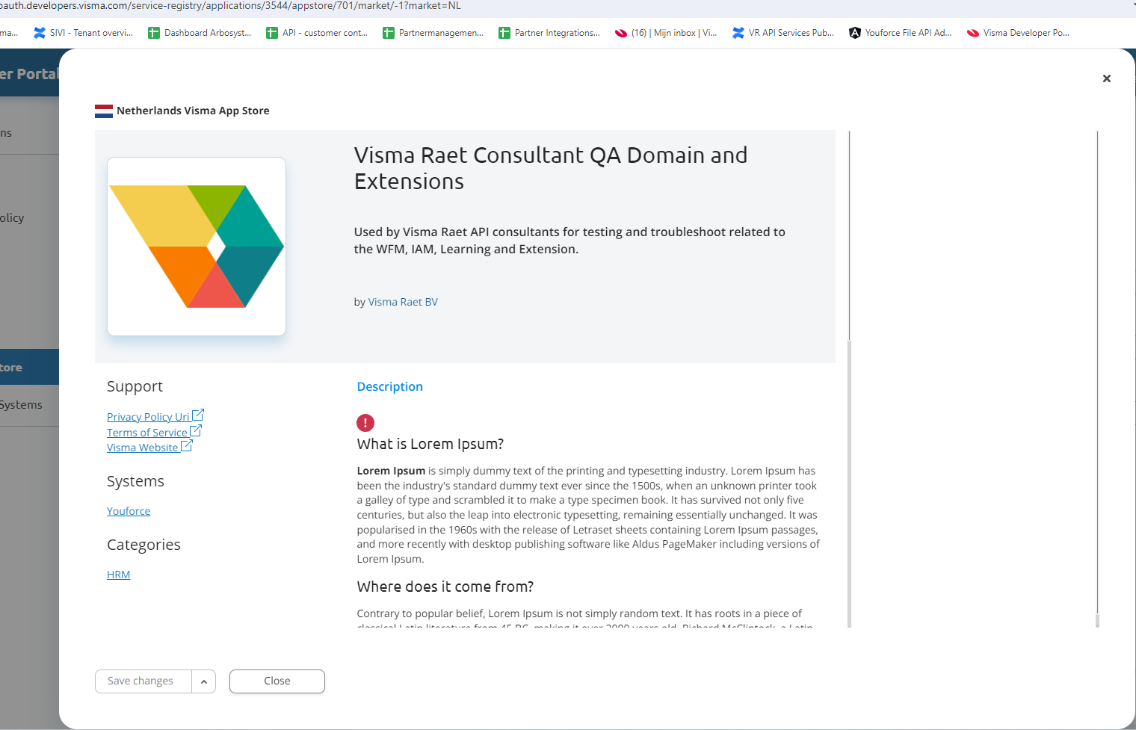The height and width of the screenshot is (730, 1136).
Task: Open the Youforce system link
Action: [x=129, y=510]
